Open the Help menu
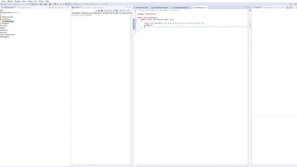 point(47,1)
